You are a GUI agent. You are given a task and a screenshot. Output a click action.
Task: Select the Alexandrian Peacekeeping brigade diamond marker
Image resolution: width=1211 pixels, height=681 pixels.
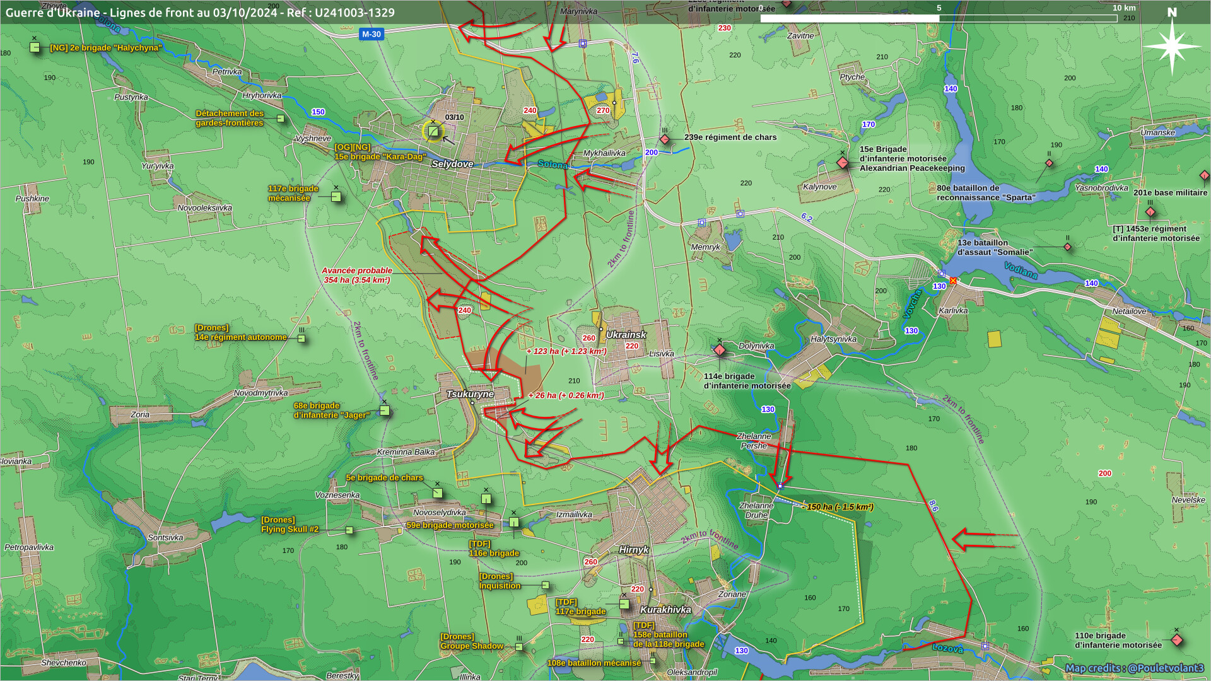point(843,163)
